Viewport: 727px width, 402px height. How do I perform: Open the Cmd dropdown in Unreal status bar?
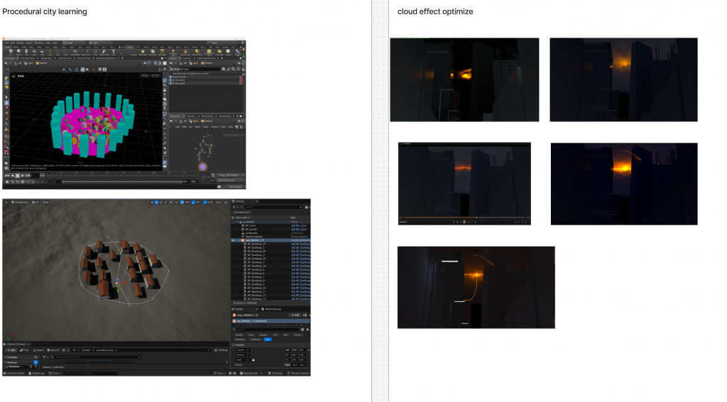pyautogui.click(x=54, y=372)
